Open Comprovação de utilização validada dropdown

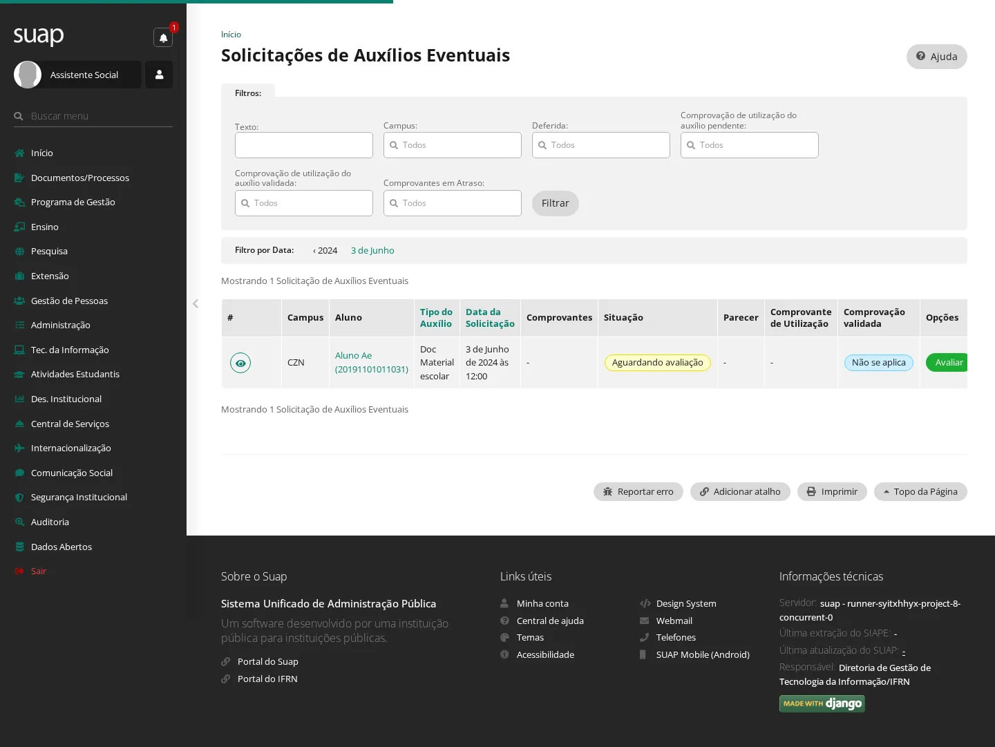pos(304,203)
